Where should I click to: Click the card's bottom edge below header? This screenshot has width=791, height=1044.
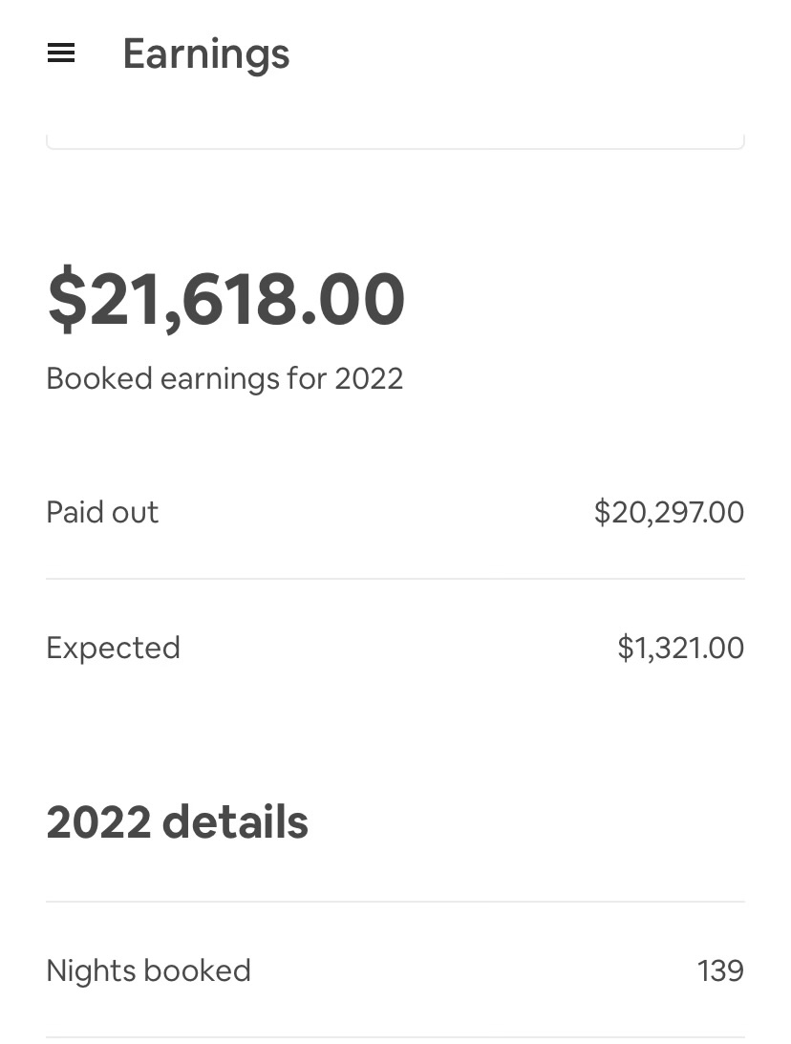tap(395, 146)
